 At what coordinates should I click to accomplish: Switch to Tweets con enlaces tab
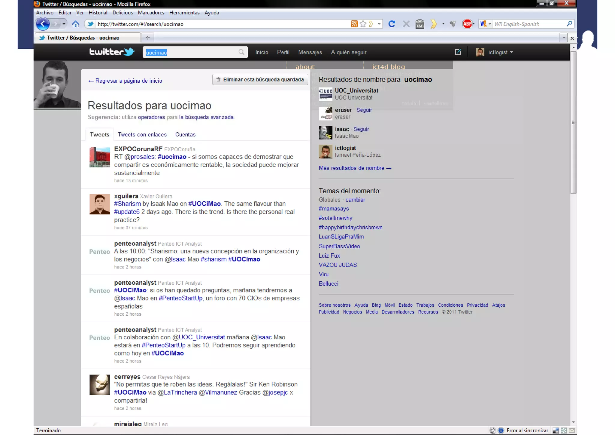coord(142,135)
